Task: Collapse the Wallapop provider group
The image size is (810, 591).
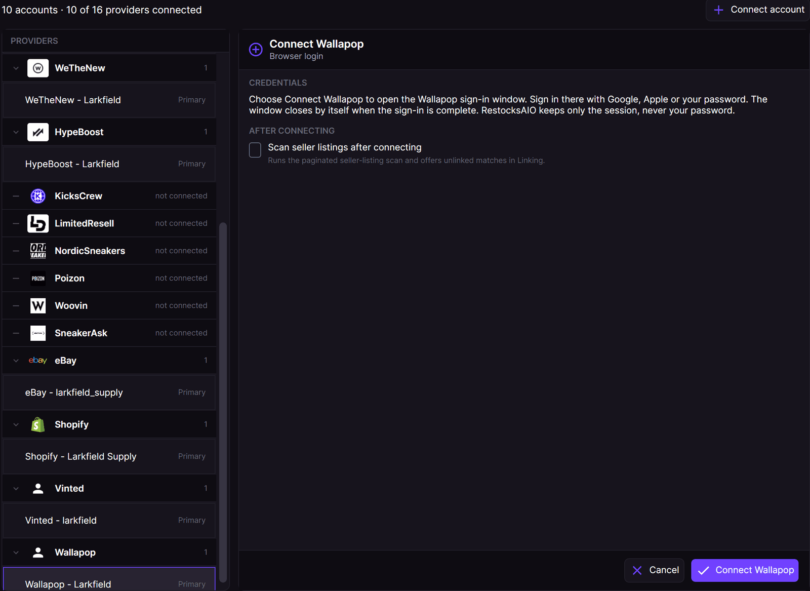Action: [x=16, y=553]
